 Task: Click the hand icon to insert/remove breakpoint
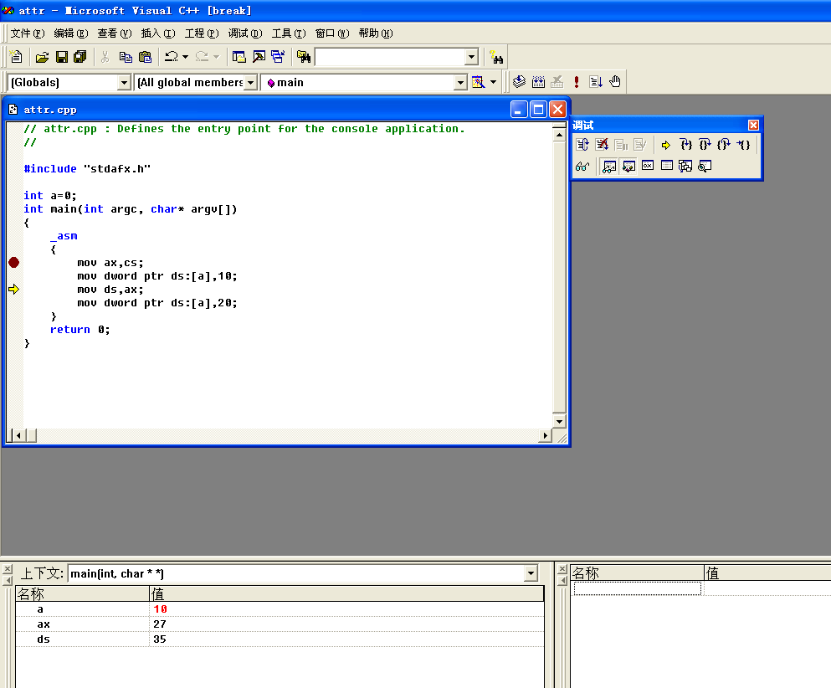[x=615, y=81]
